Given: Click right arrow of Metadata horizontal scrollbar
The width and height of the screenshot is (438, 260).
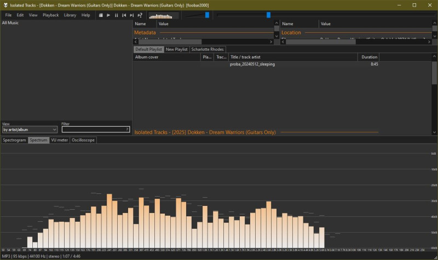Looking at the screenshot, I should click(271, 42).
